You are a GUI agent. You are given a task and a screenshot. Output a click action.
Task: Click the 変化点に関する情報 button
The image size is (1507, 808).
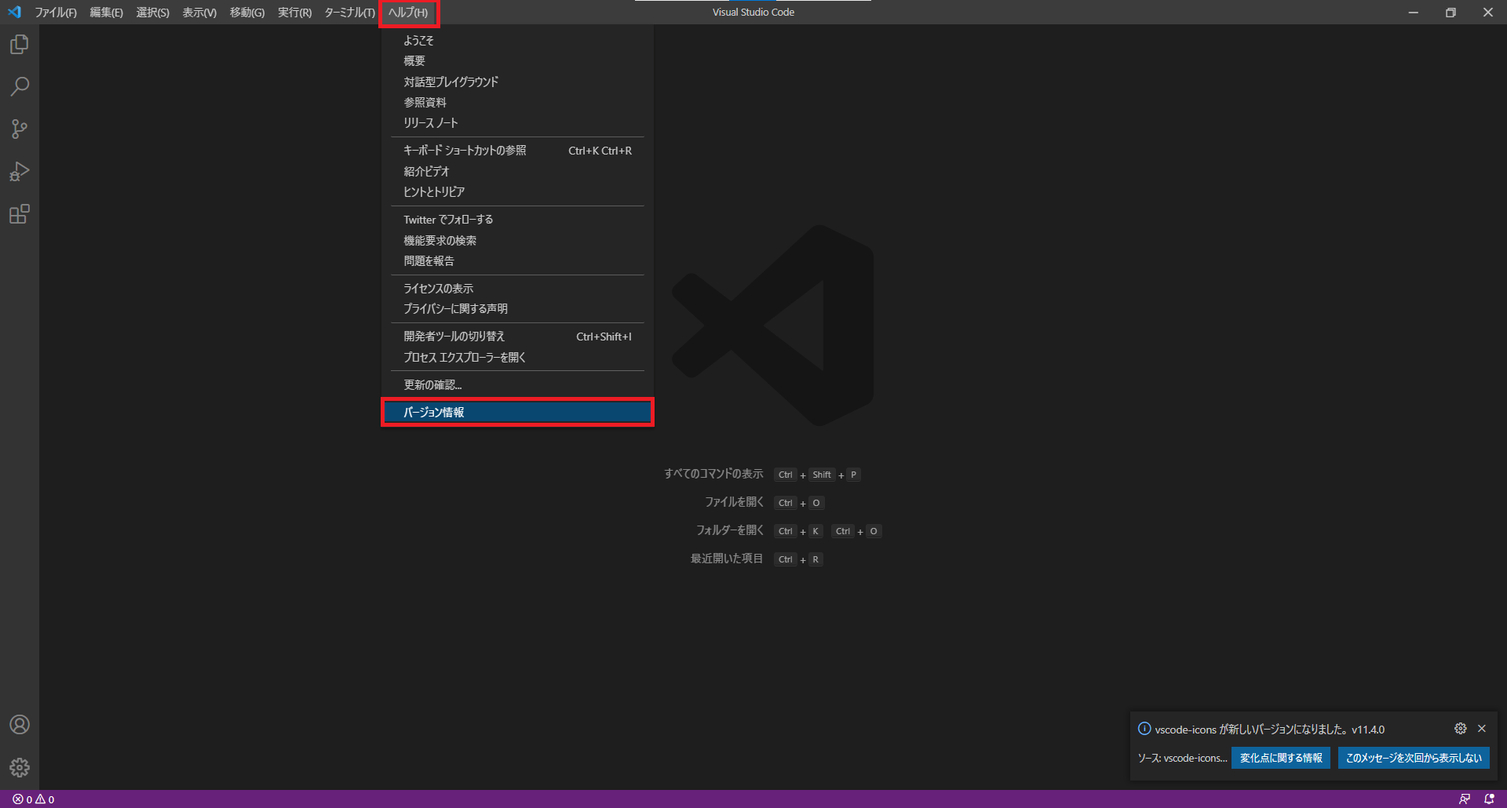pyautogui.click(x=1281, y=758)
